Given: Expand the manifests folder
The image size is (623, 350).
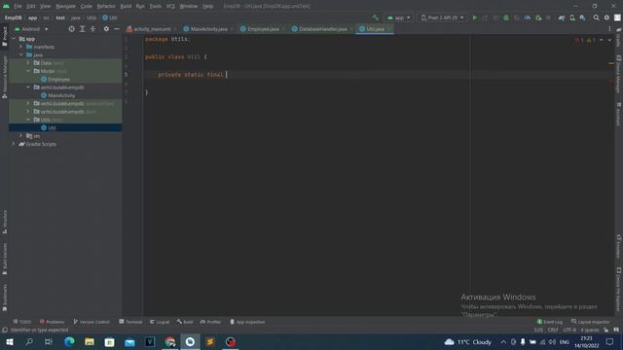Looking at the screenshot, I should pyautogui.click(x=21, y=47).
